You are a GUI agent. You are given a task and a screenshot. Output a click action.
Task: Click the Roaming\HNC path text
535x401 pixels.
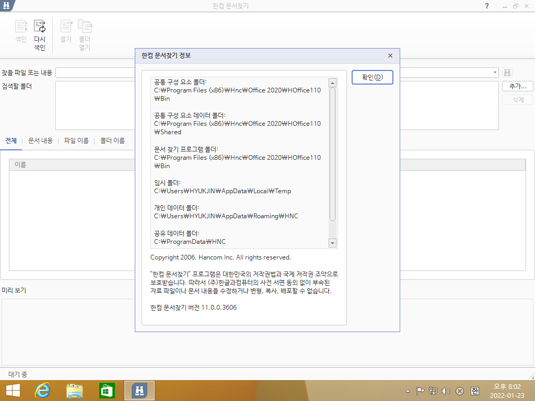(x=226, y=216)
